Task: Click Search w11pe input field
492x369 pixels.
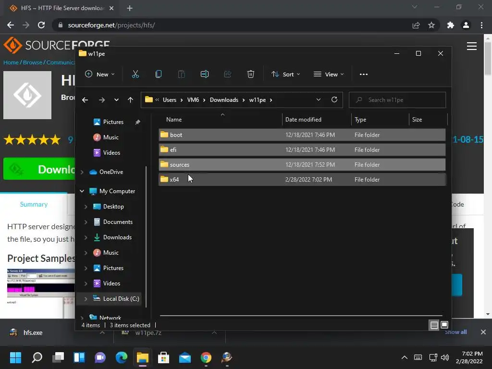Action: [397, 100]
